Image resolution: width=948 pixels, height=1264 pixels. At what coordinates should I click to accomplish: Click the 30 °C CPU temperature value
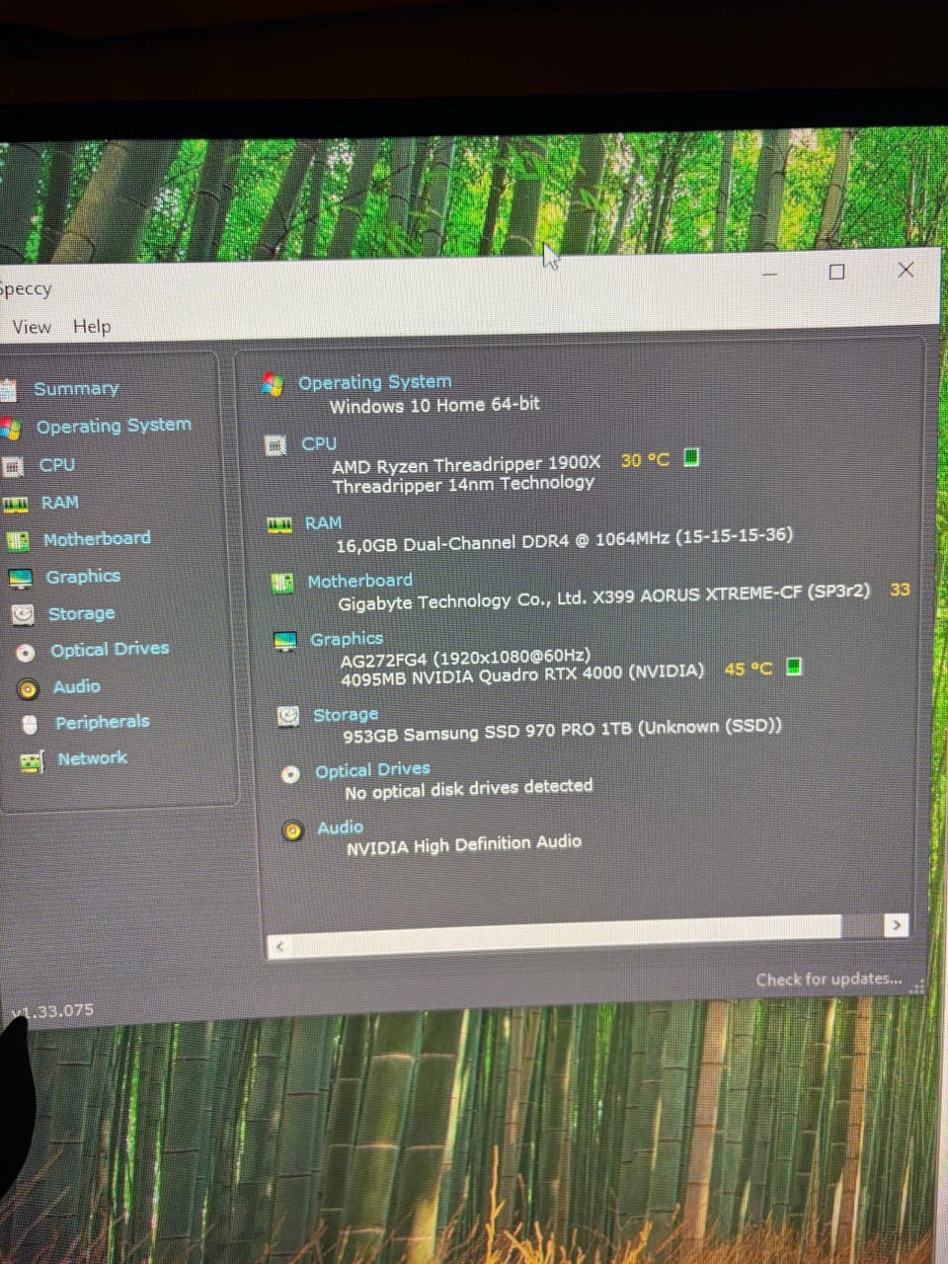[645, 460]
